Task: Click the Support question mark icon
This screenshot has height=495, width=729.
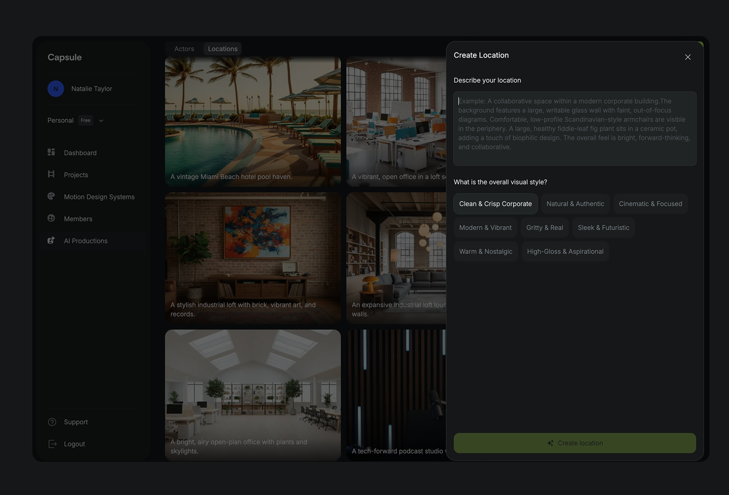Action: pos(52,422)
